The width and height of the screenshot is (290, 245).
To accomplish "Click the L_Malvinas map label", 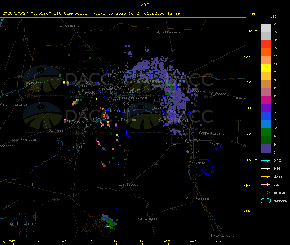I will pyautogui.click(x=127, y=119).
